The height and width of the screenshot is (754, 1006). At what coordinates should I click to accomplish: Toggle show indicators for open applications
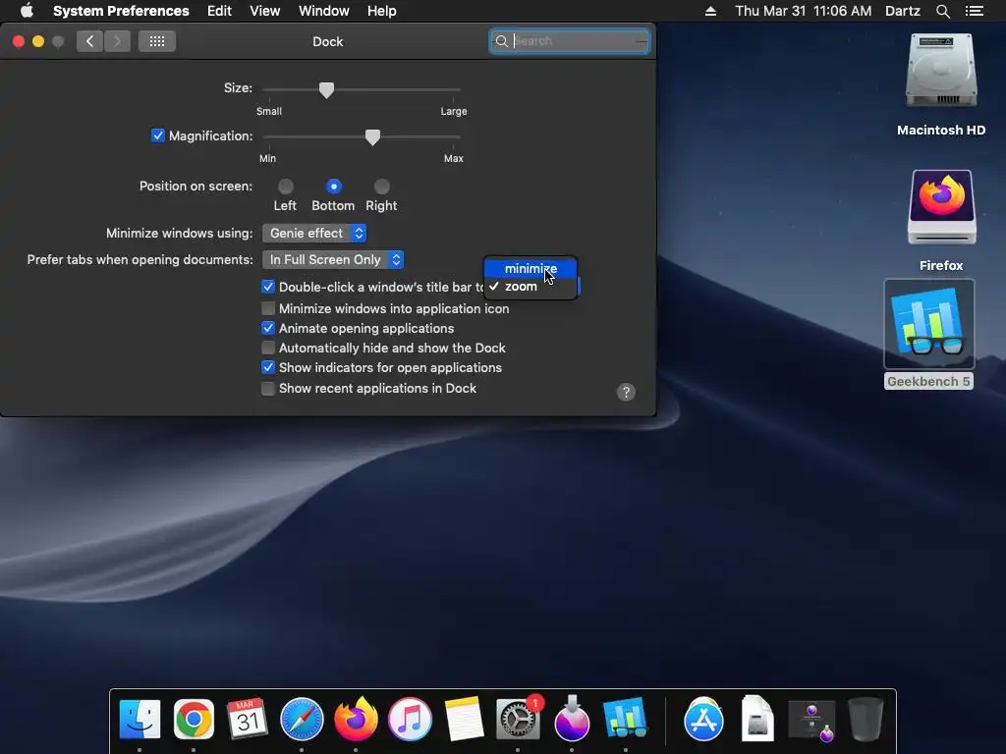(268, 367)
